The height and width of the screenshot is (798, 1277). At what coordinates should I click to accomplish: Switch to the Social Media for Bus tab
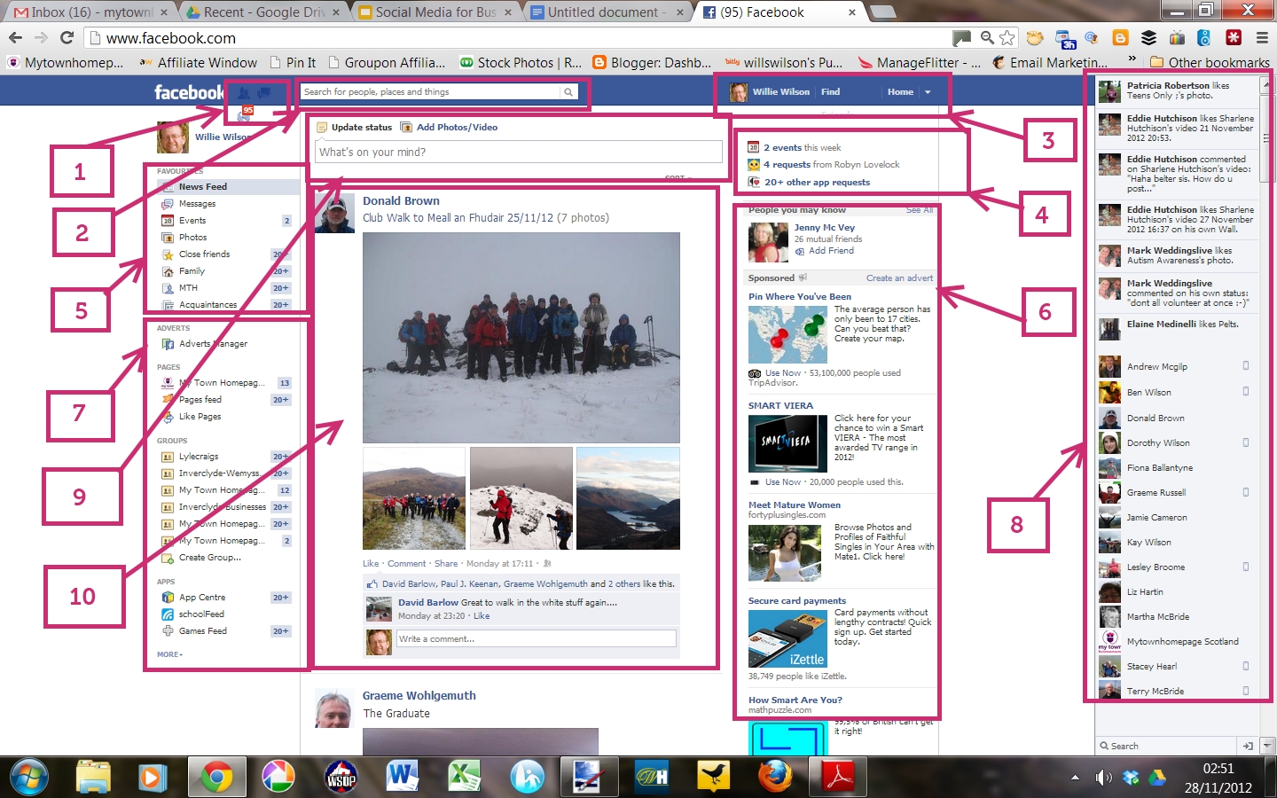(435, 12)
